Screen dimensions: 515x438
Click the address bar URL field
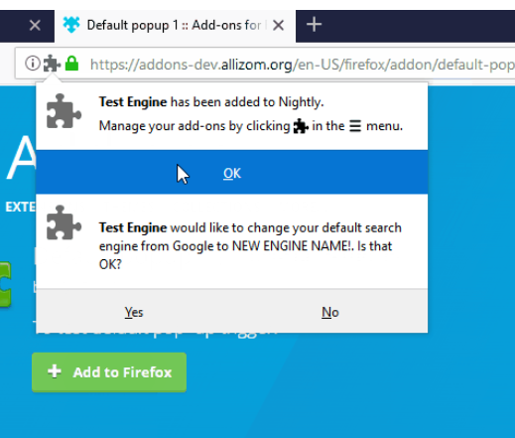[302, 65]
